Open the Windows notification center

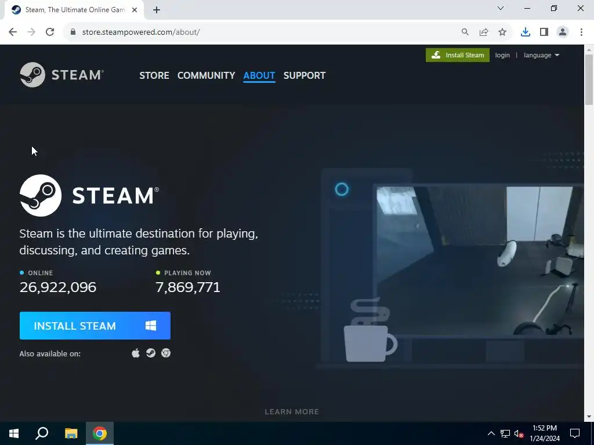click(x=575, y=433)
